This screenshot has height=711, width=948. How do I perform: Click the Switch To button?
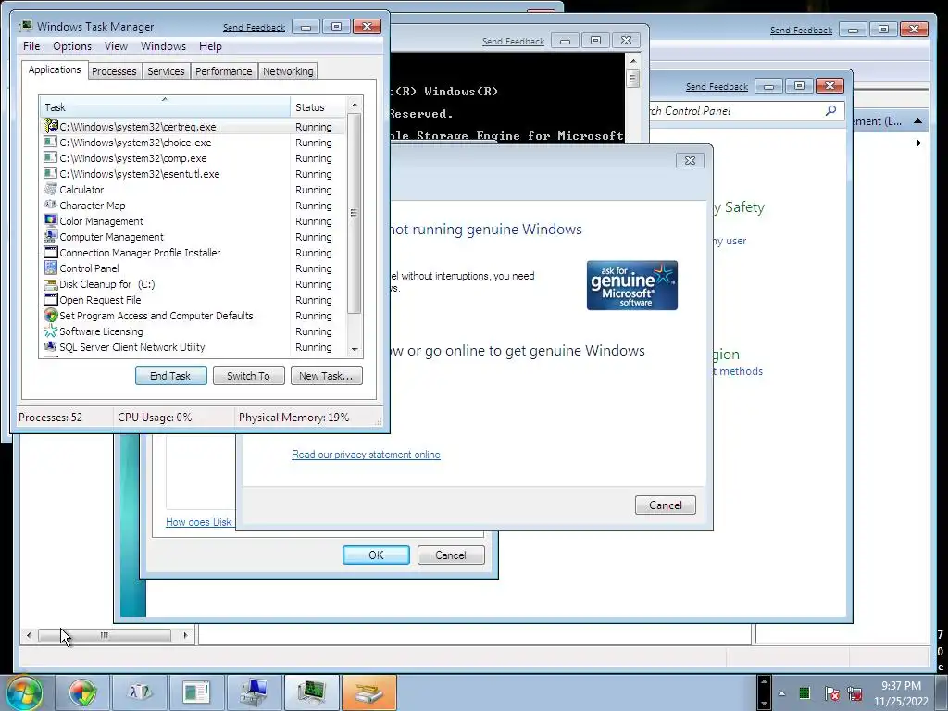click(248, 376)
